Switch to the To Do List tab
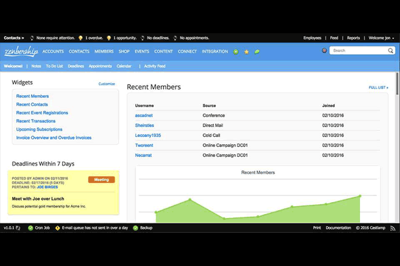Viewport: 400px width, 266px height. pyautogui.click(x=55, y=66)
